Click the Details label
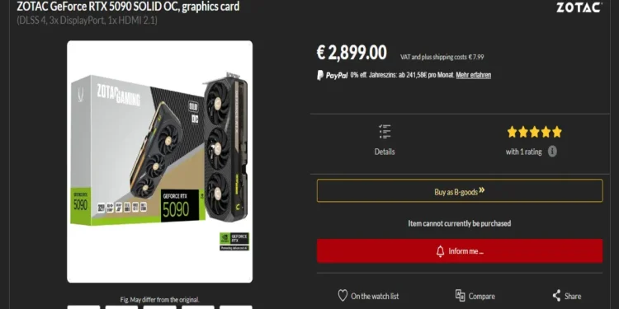The image size is (619, 309). point(385,152)
